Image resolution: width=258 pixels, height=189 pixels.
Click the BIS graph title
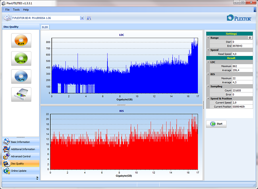click(x=122, y=111)
